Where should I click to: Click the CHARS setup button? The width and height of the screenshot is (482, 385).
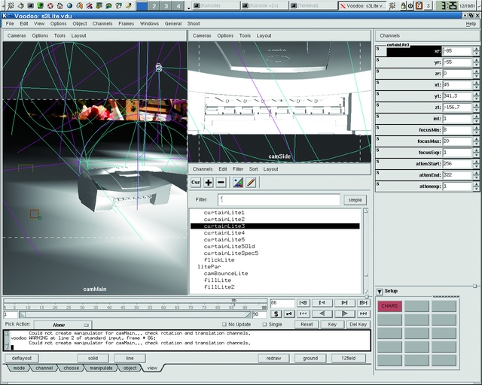click(389, 306)
